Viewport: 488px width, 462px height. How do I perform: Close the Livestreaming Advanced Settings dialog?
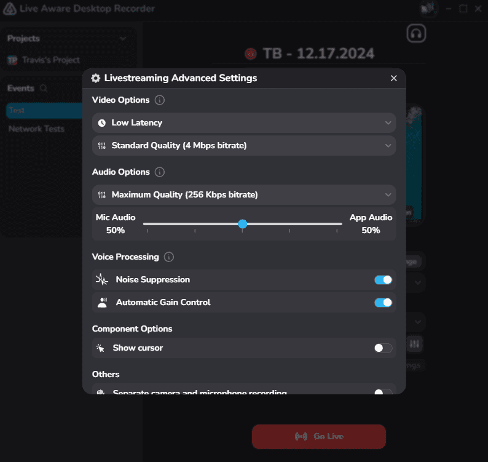point(394,78)
